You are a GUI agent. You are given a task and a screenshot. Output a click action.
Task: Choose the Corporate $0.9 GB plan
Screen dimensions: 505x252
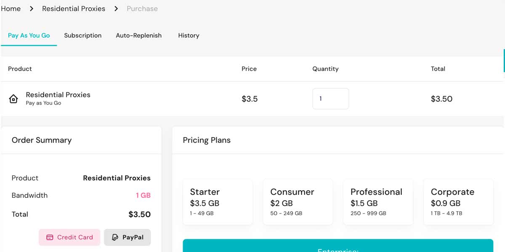[x=458, y=202]
